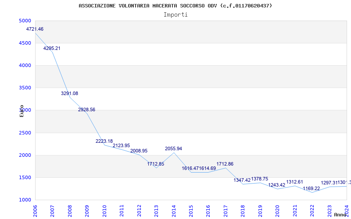Select the 1616.47 data label
Viewport: 351px width, 219px height.
tap(190, 168)
